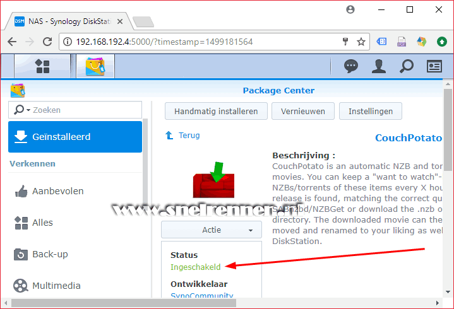454x309 pixels.
Task: Click the Package Center taskbar icon
Action: tap(95, 66)
